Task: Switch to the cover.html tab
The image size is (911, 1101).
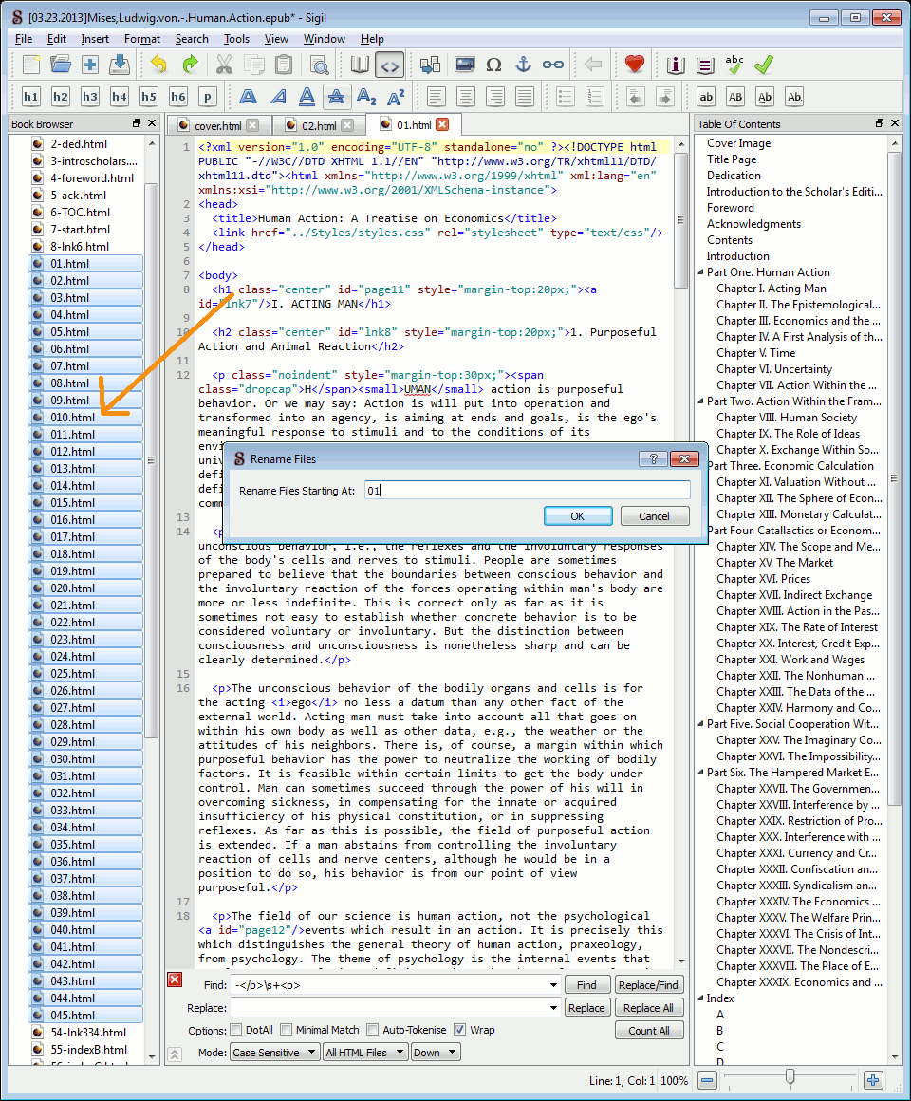Action: pos(217,125)
